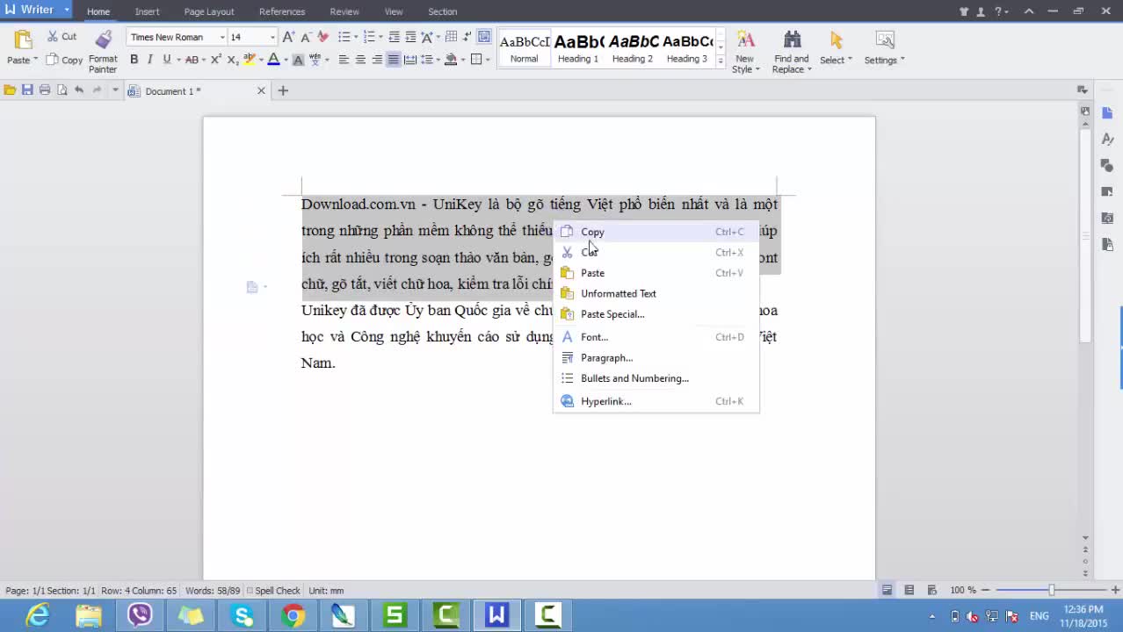Click the distributed alignment icon
This screenshot has width=1123, height=632.
(410, 60)
